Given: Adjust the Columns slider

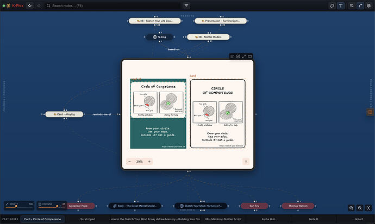Looking at the screenshot, I should point(52,206).
